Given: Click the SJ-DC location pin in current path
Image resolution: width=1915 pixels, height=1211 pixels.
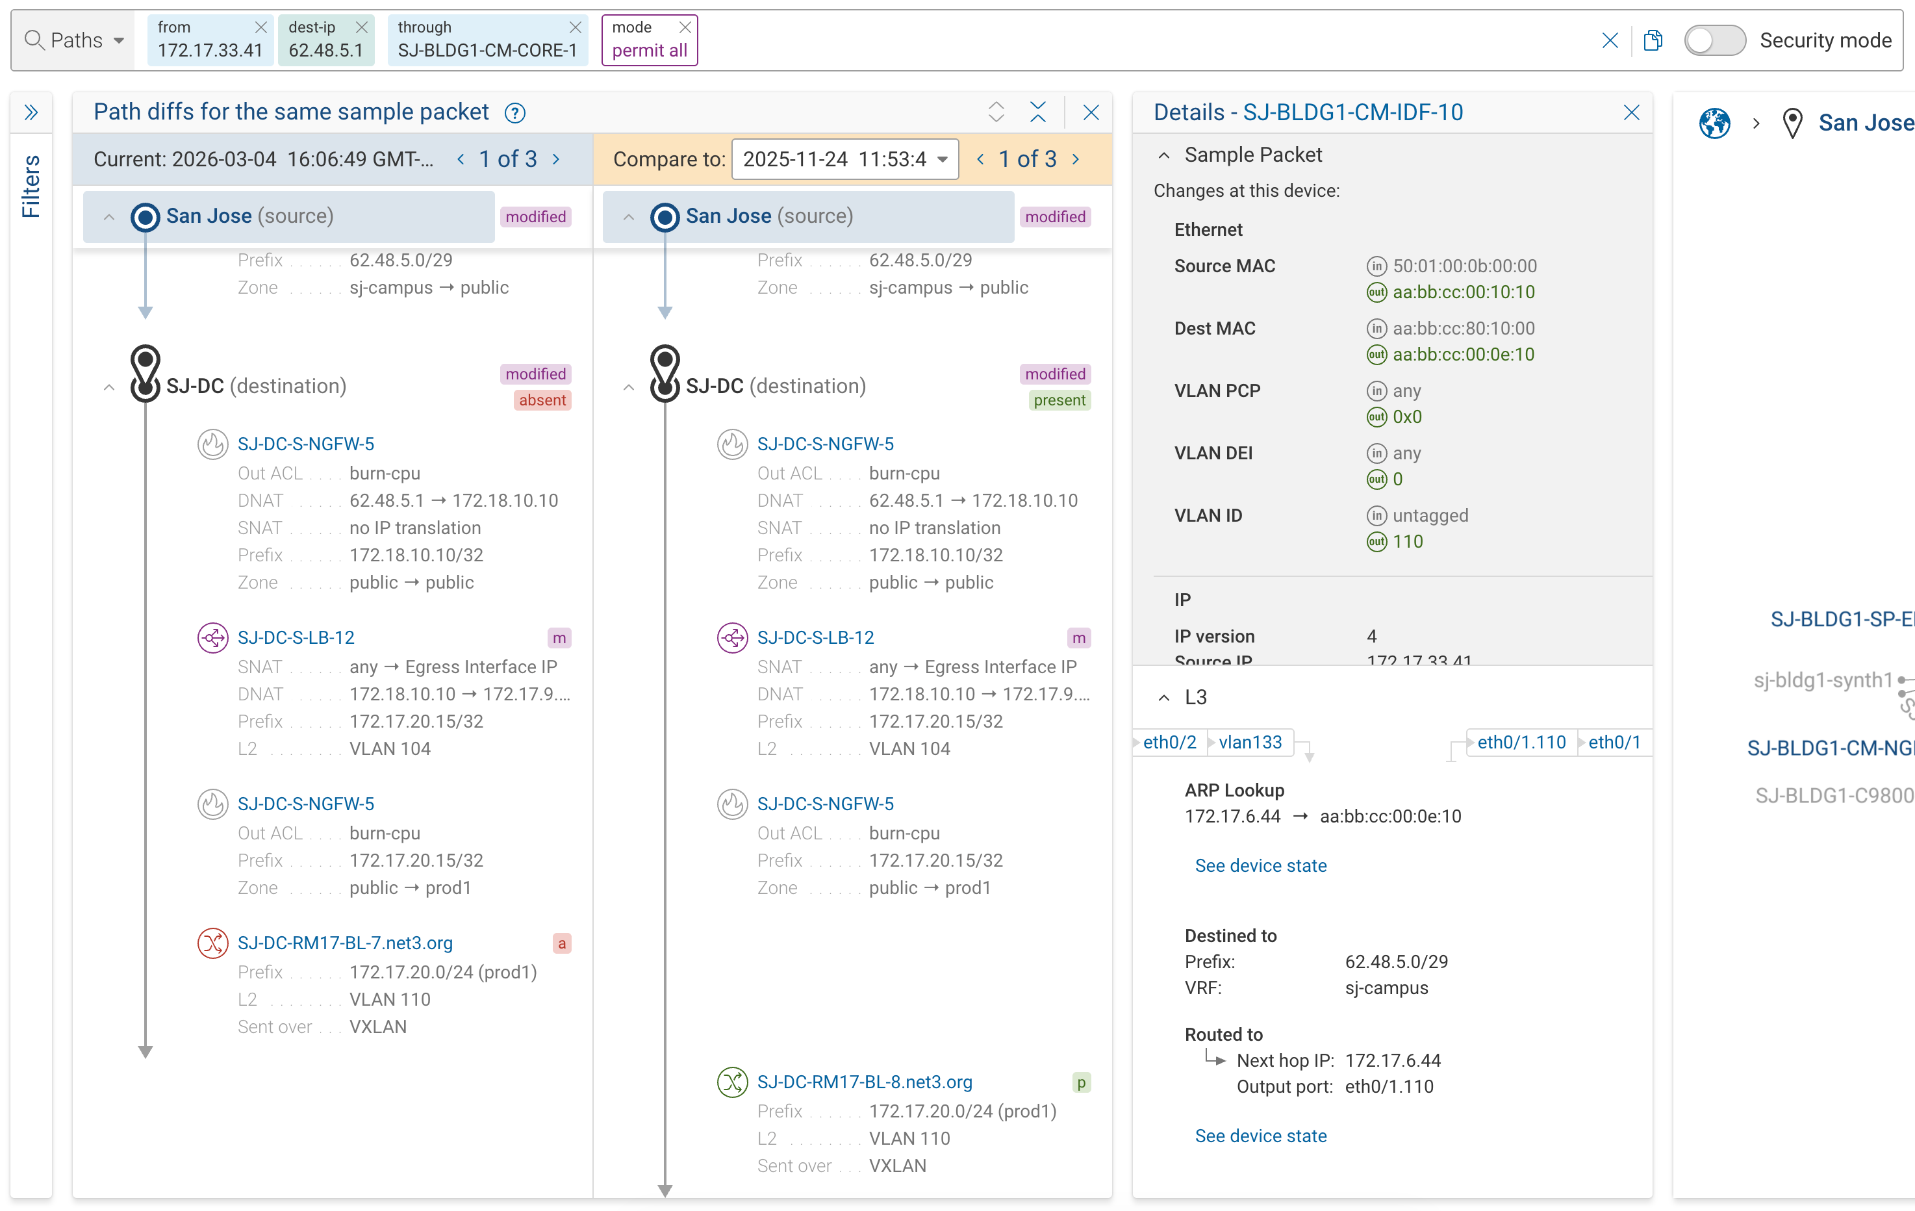Looking at the screenshot, I should [146, 373].
